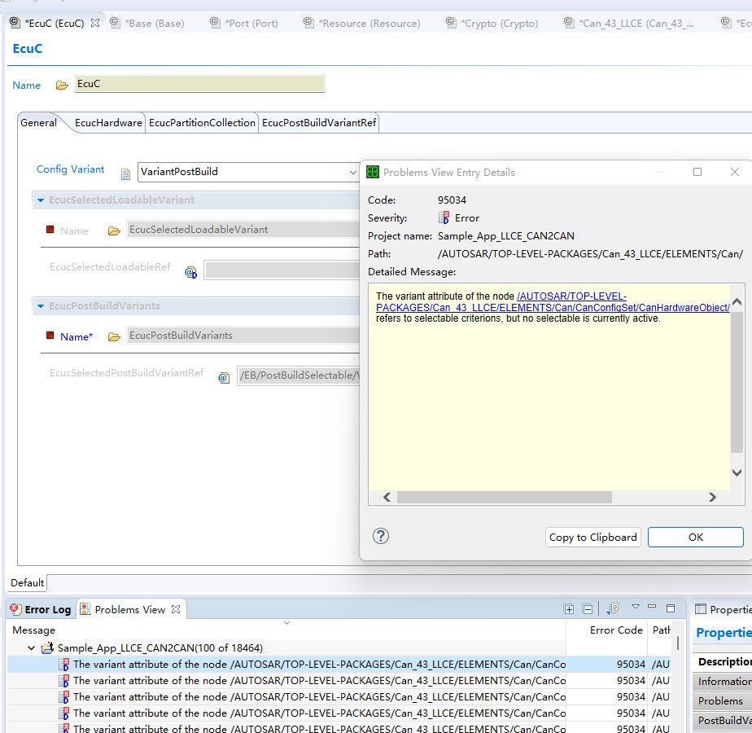Open help via the question mark icon
This screenshot has width=752, height=733.
(x=381, y=536)
